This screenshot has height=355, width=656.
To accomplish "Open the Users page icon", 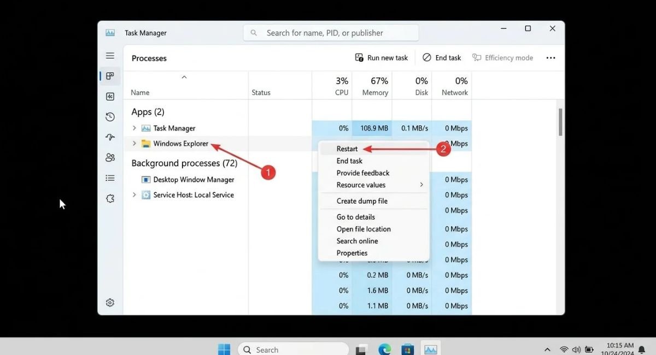I will pyautogui.click(x=110, y=158).
